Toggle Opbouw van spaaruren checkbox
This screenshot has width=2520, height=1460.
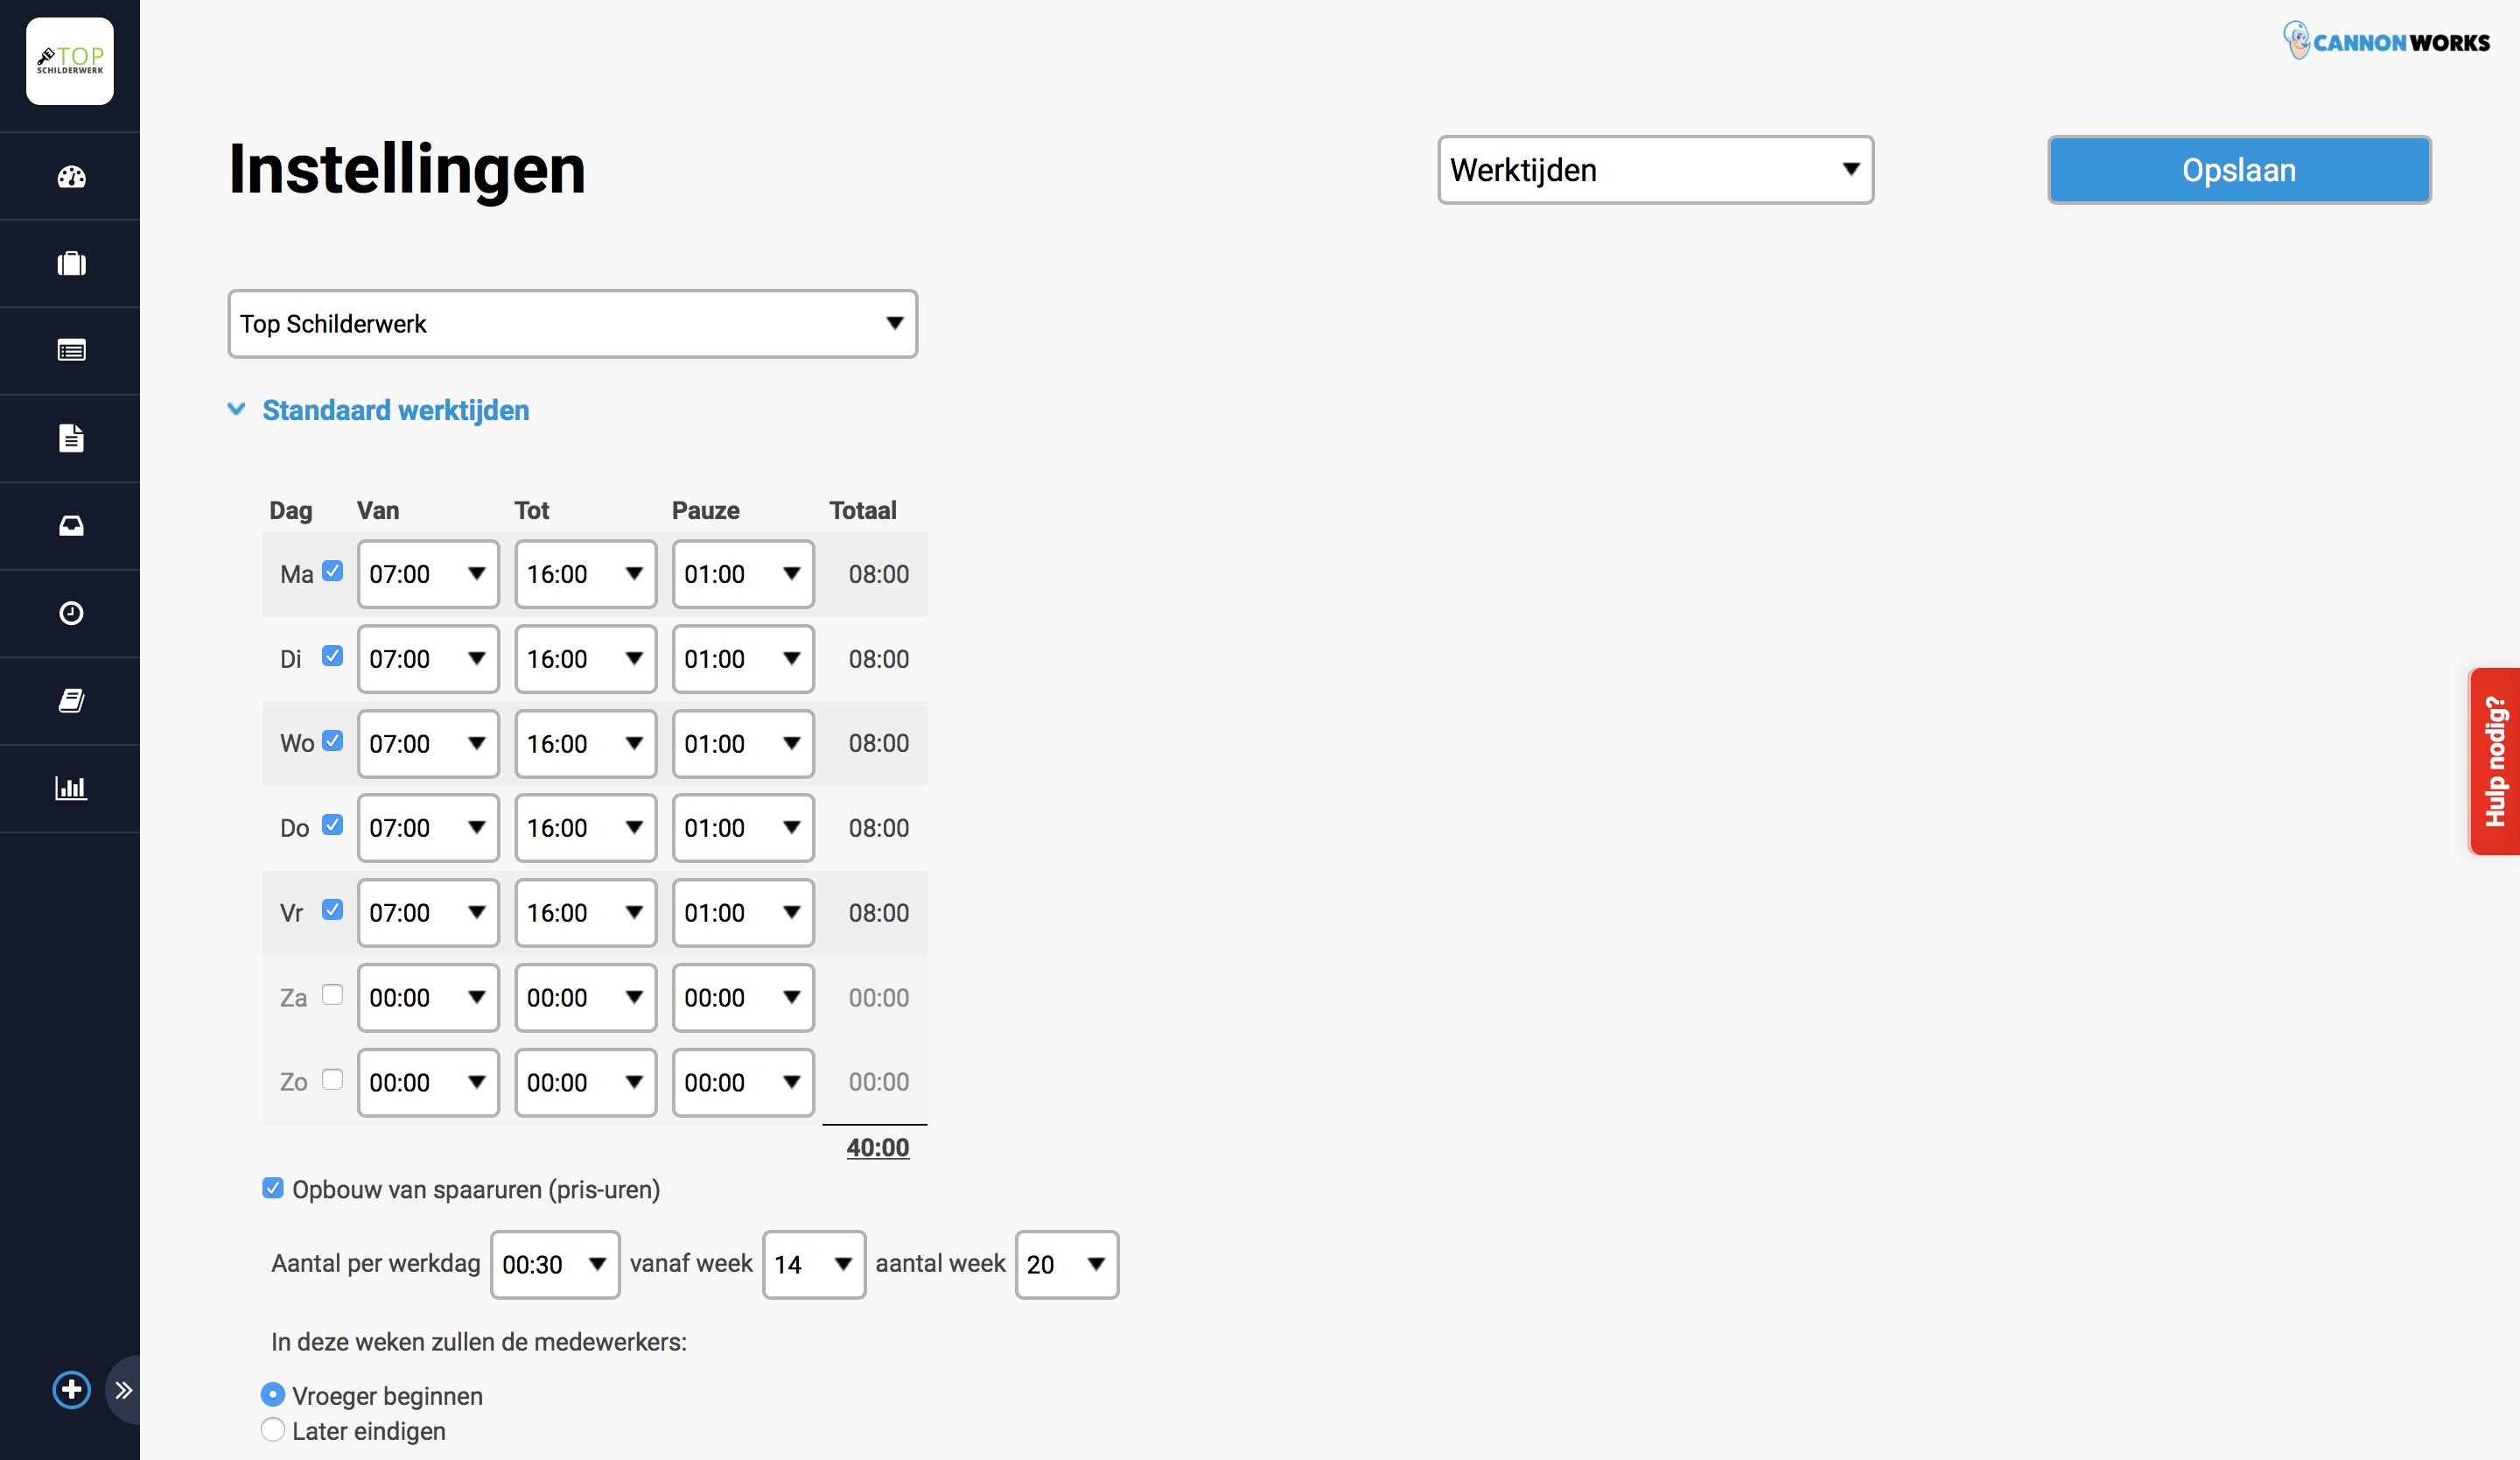pos(273,1188)
